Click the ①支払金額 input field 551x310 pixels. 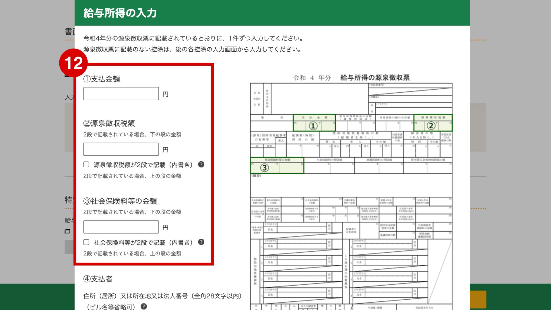121,94
